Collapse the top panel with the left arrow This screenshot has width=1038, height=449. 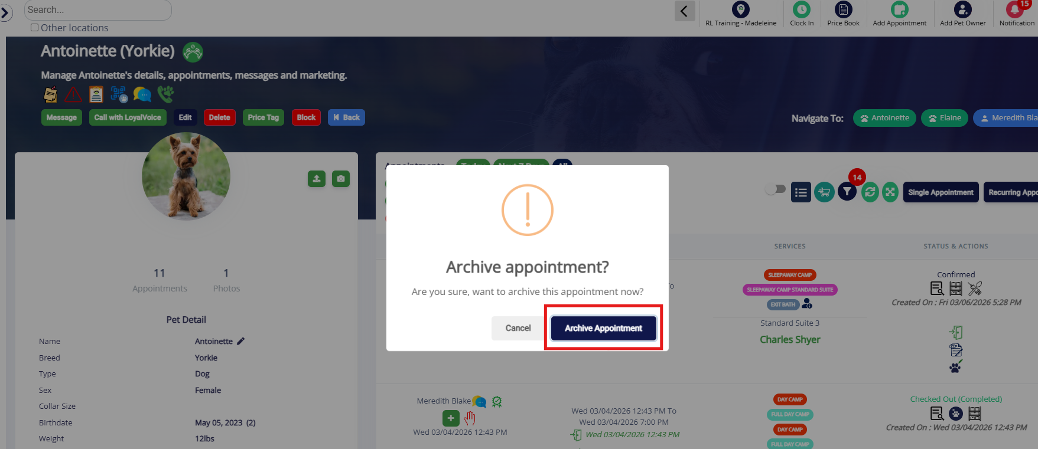point(685,11)
